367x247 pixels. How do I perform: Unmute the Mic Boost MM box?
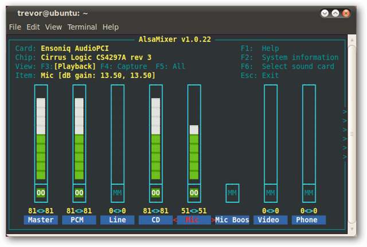coord(232,193)
